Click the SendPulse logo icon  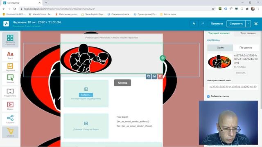point(6,24)
